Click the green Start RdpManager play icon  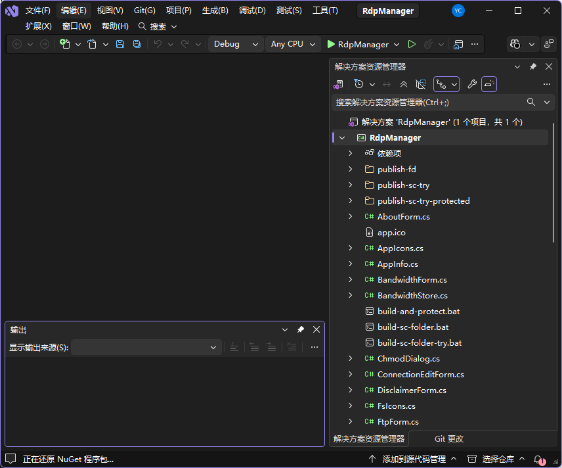click(x=331, y=44)
